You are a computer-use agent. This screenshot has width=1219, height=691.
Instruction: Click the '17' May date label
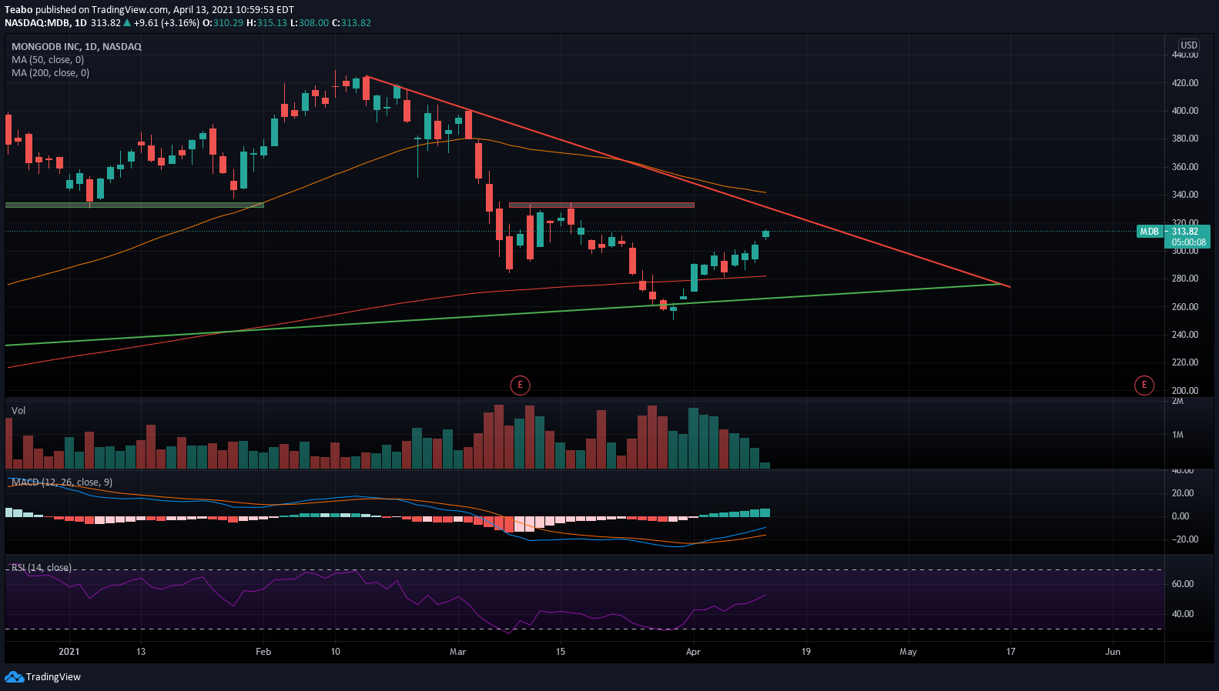[x=1011, y=652]
